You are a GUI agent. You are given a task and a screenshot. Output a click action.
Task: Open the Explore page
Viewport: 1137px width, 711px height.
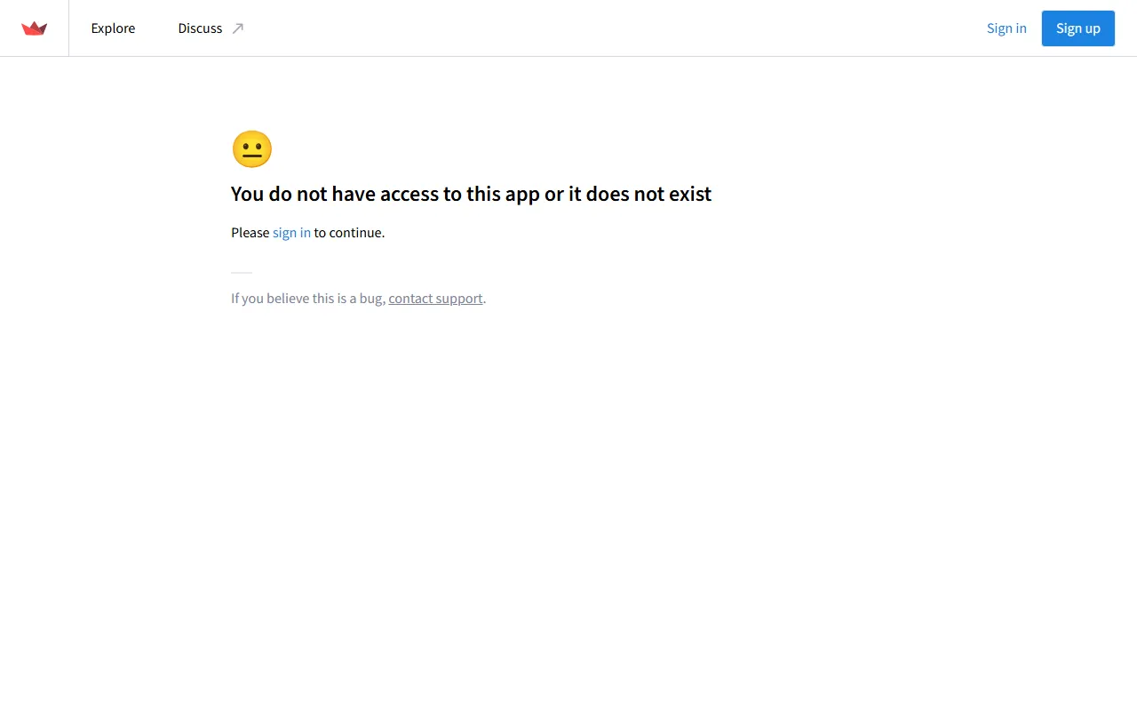tap(113, 28)
